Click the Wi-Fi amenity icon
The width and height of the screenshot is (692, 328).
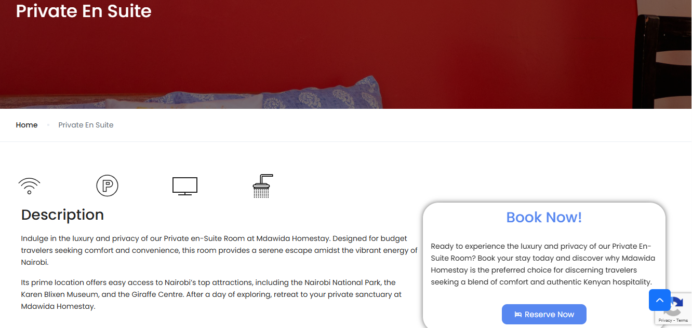click(29, 186)
